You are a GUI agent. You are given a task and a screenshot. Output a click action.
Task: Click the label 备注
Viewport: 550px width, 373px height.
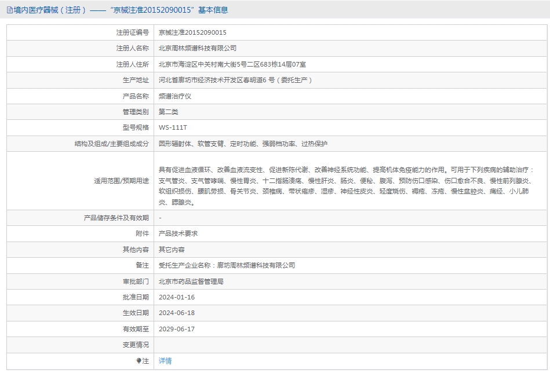click(143, 265)
